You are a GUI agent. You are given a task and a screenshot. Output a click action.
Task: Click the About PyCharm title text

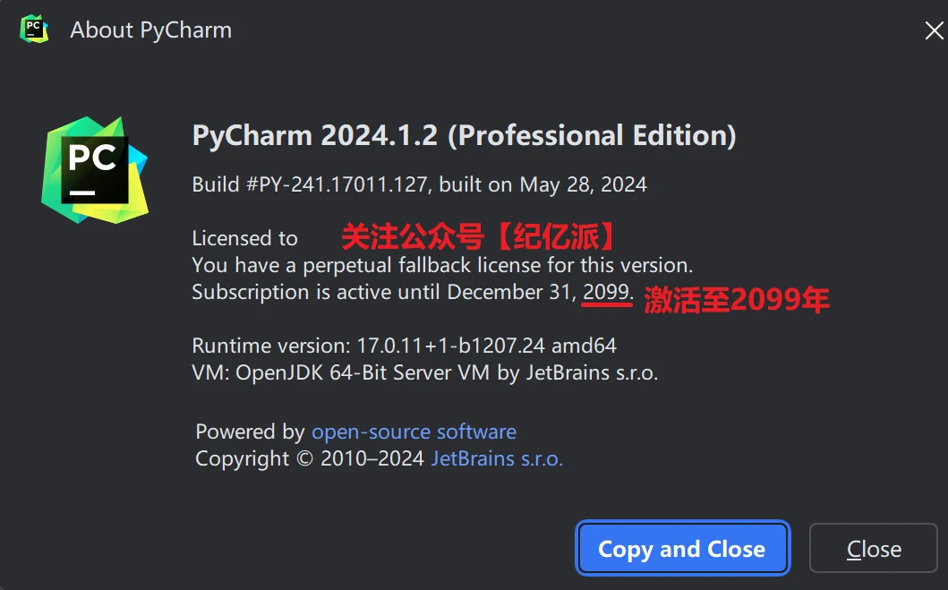coord(150,30)
